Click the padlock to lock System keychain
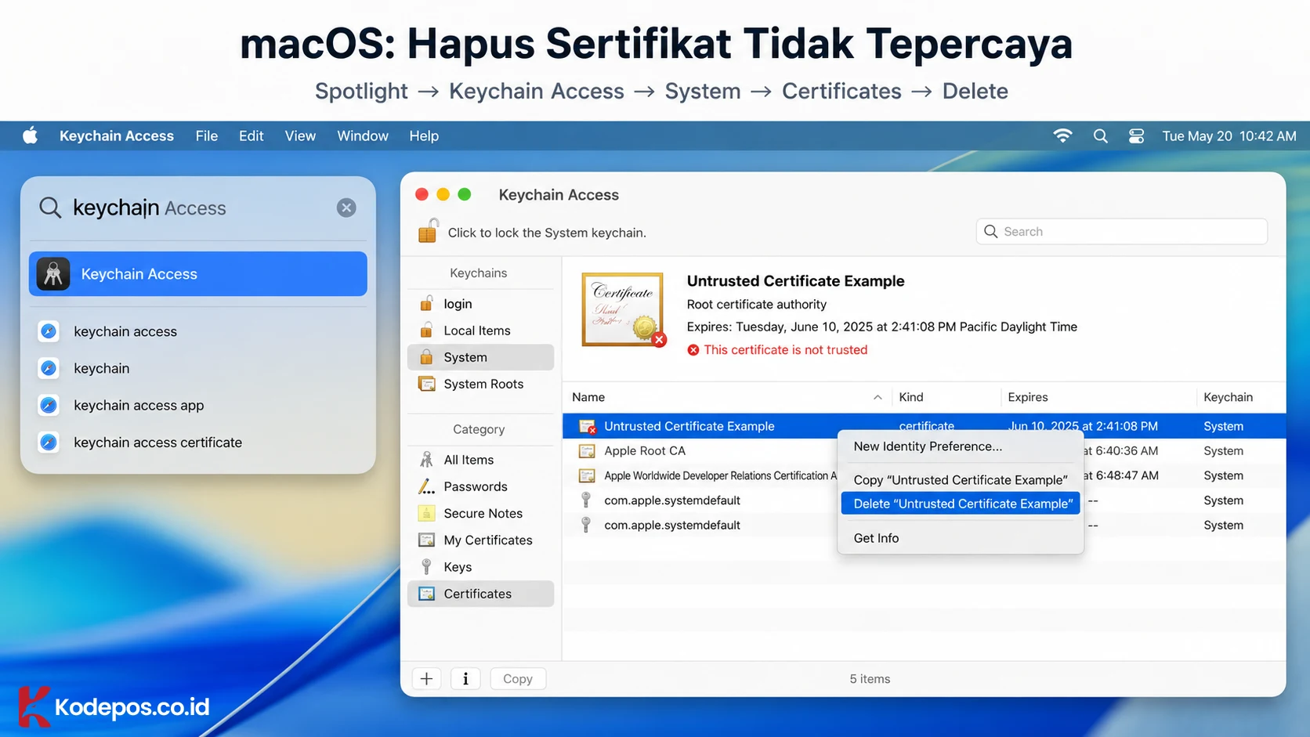This screenshot has width=1310, height=737. coord(428,231)
